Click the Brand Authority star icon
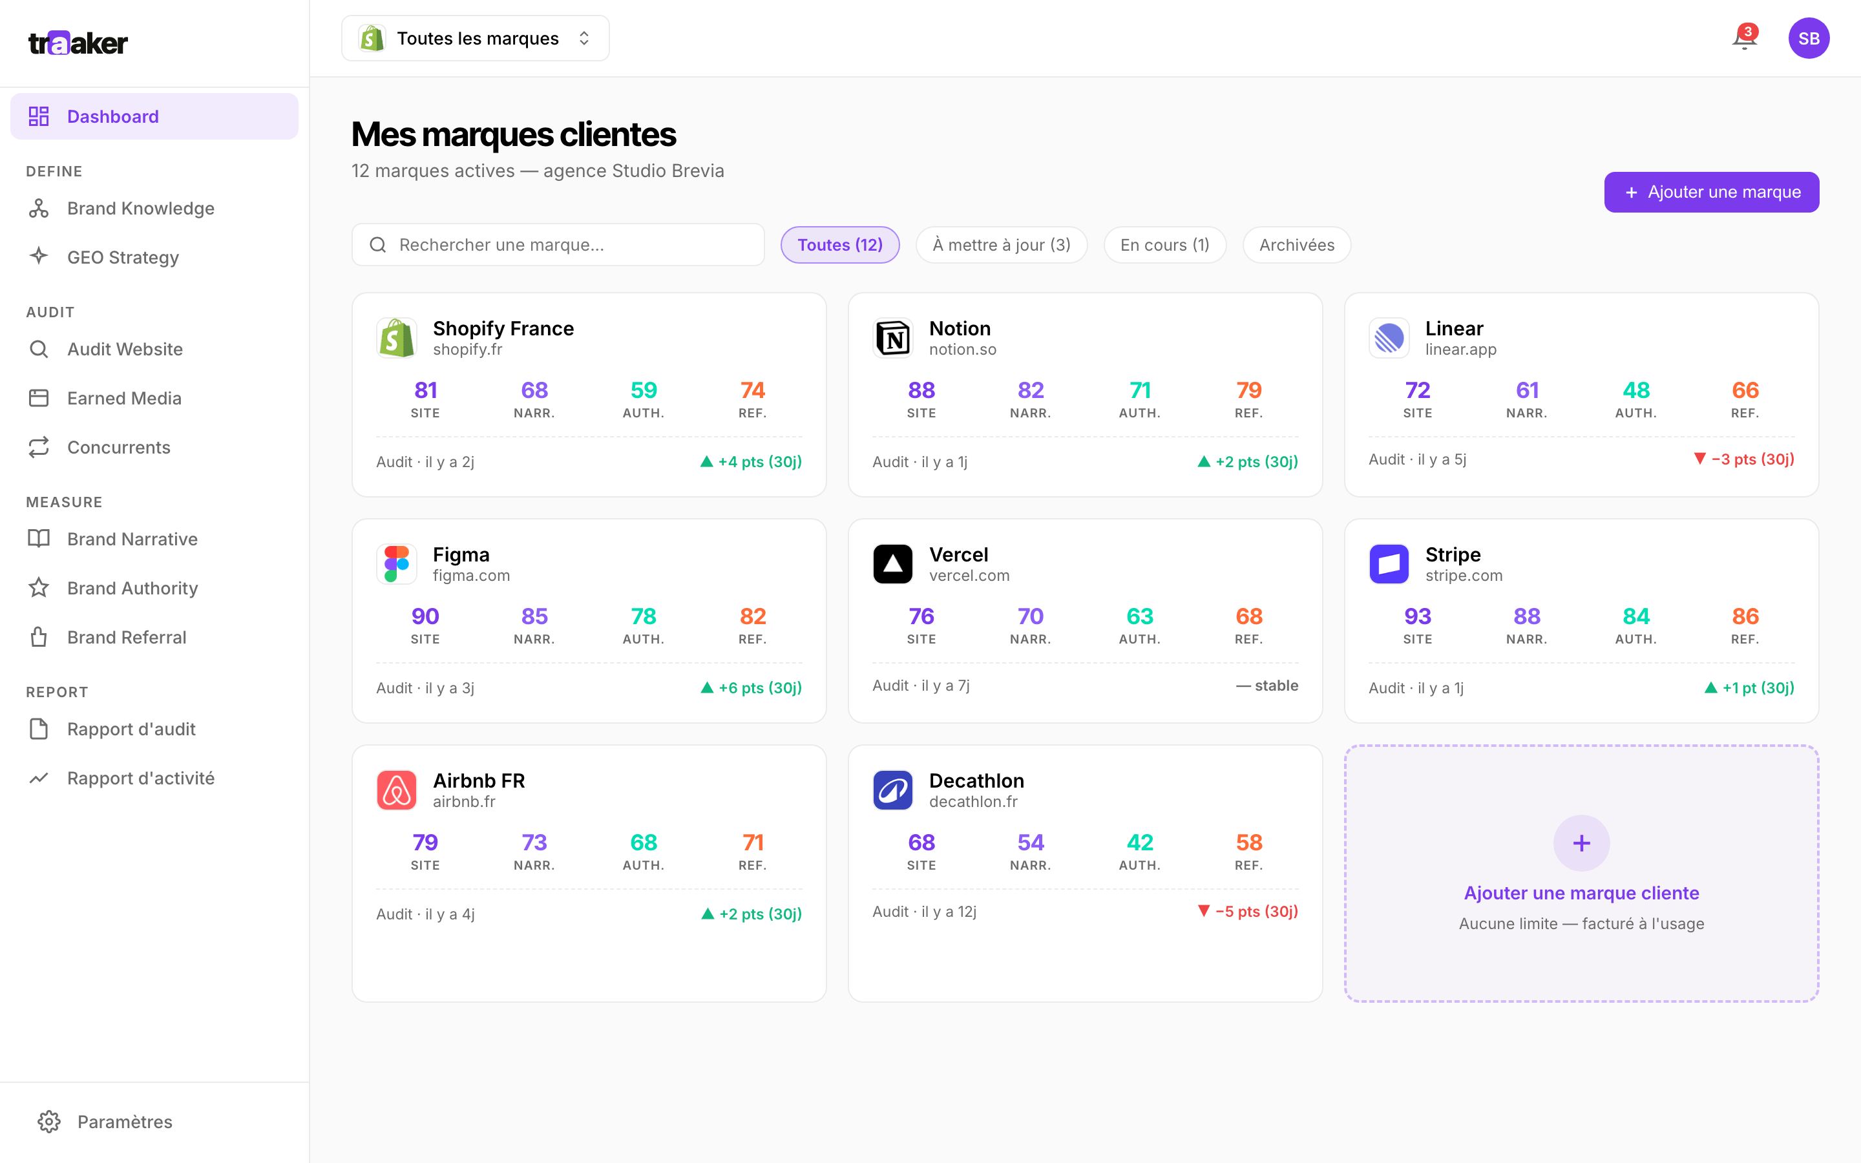 tap(39, 588)
